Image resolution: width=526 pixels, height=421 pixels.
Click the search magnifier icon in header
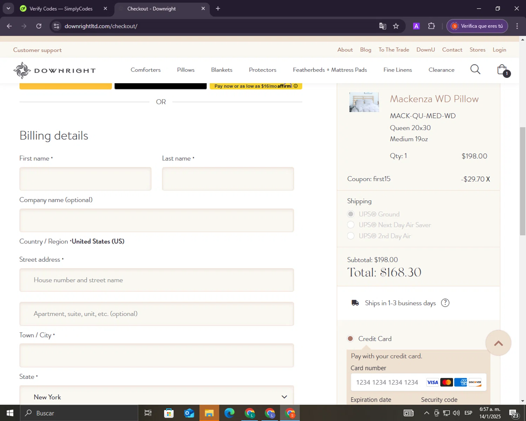click(x=475, y=69)
